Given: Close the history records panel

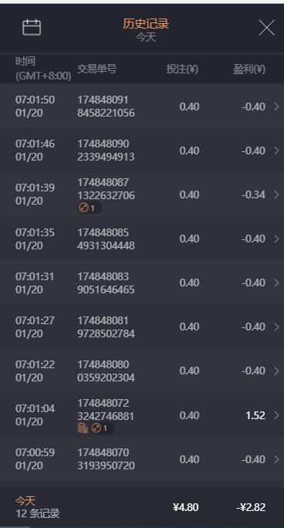Looking at the screenshot, I should coord(266,28).
